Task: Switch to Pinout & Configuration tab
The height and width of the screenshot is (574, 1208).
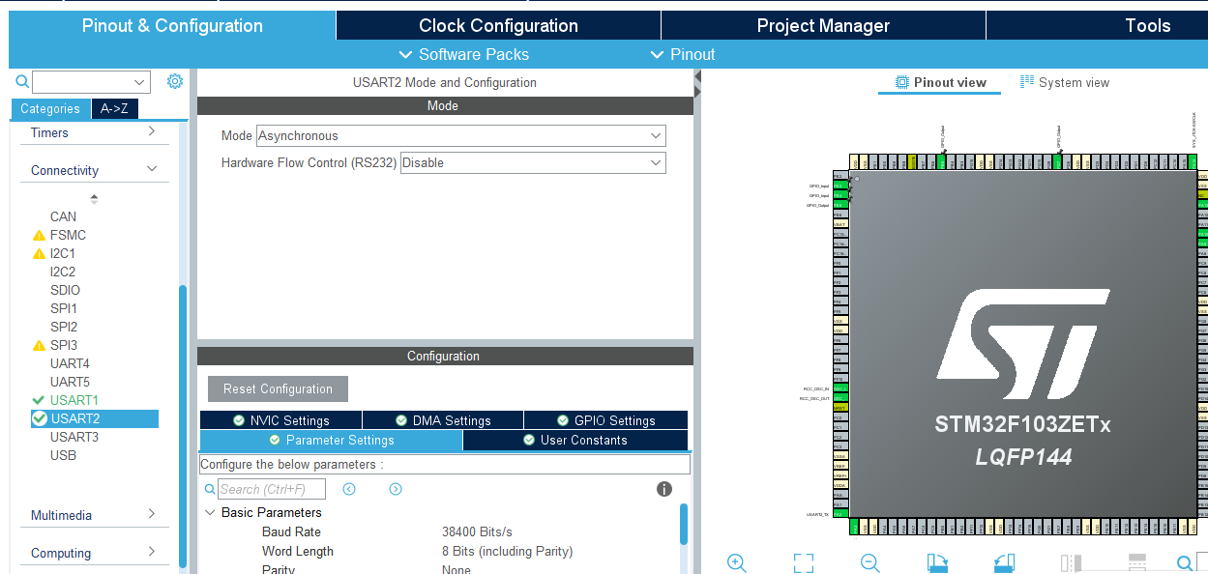Action: click(x=172, y=25)
